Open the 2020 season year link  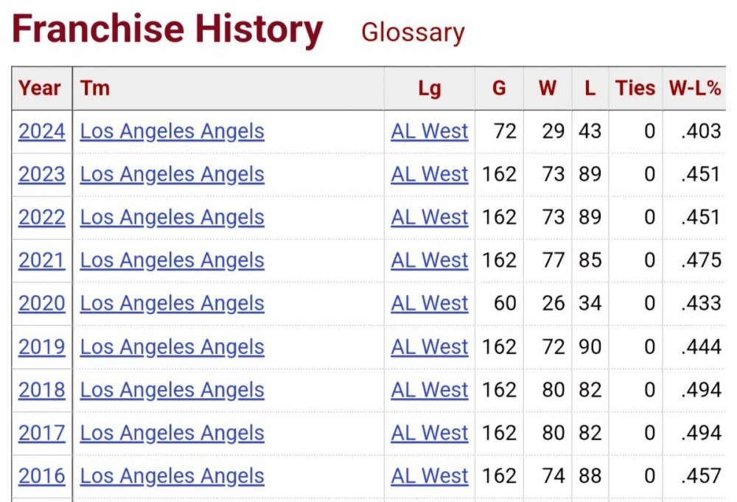click(42, 303)
